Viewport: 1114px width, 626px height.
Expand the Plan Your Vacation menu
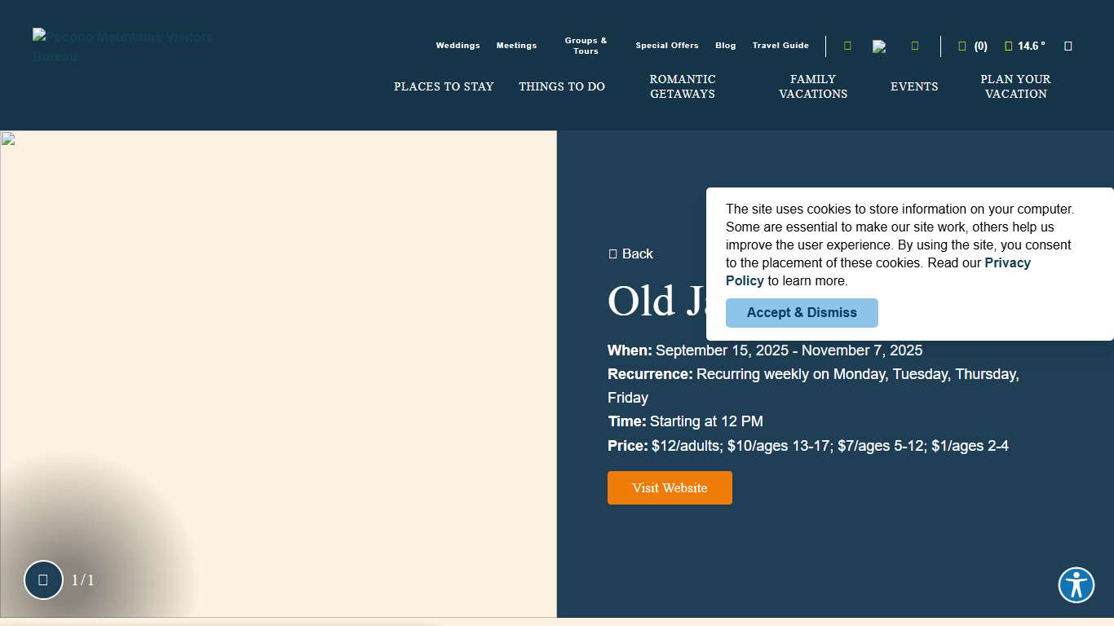coord(1015,86)
